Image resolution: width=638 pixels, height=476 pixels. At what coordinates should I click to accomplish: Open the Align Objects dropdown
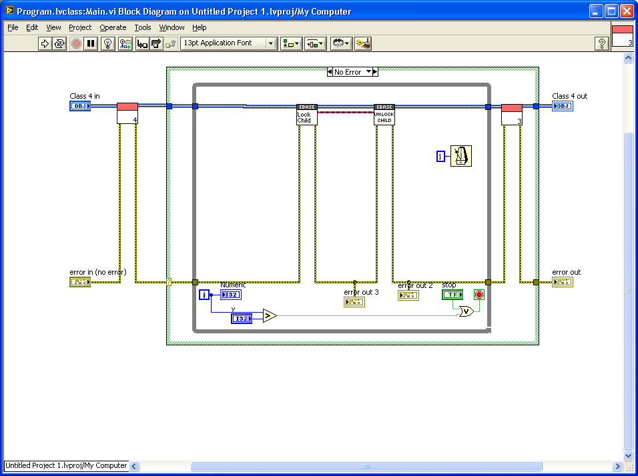click(x=292, y=43)
